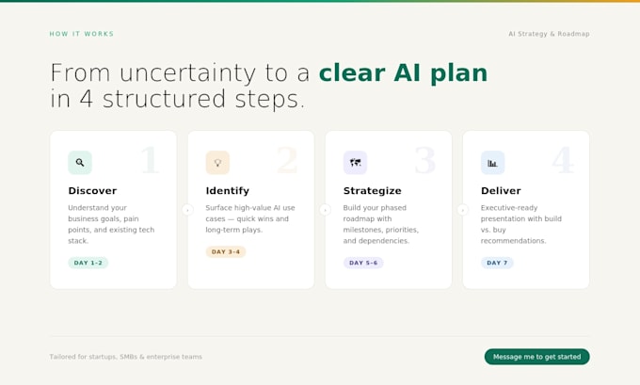Click the faded step number 4
640x385 pixels.
click(x=563, y=160)
